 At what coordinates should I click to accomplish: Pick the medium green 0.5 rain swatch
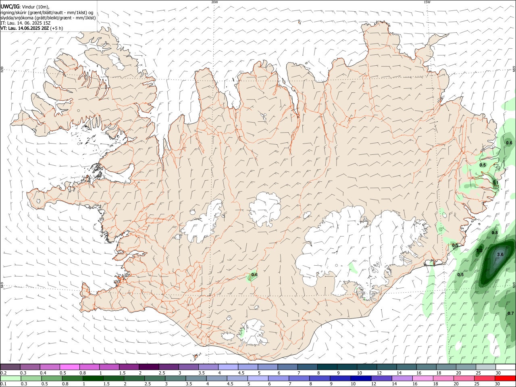coord(52,379)
